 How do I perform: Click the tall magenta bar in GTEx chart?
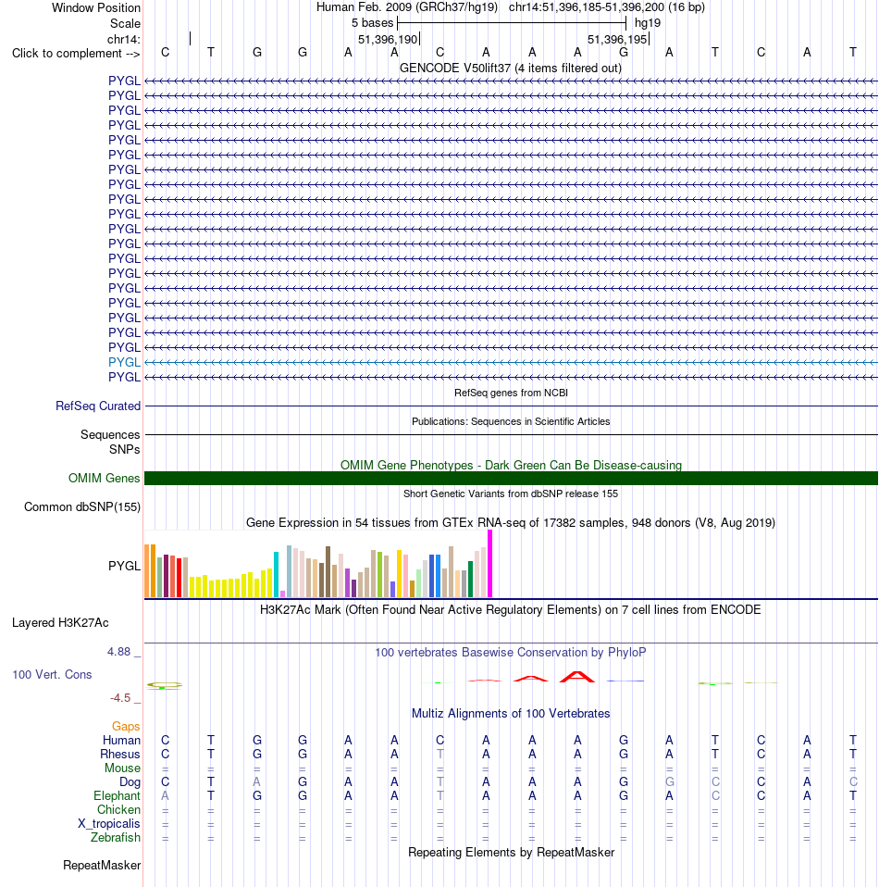pyautogui.click(x=490, y=564)
